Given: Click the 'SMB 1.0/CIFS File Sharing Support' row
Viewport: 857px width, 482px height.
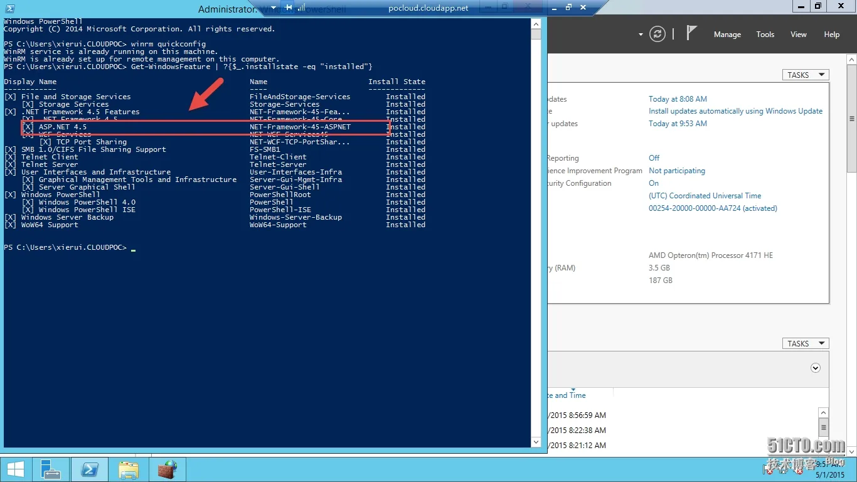Looking at the screenshot, I should click(x=215, y=149).
